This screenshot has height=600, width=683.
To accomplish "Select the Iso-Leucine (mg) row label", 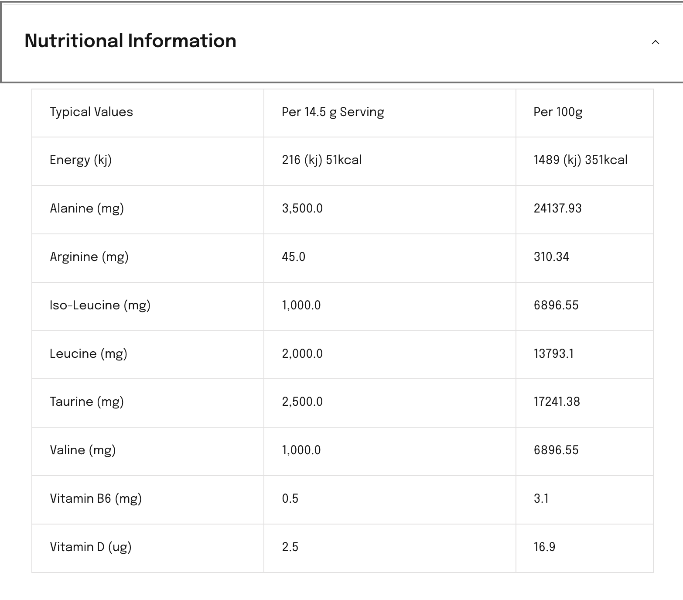I will tap(100, 305).
